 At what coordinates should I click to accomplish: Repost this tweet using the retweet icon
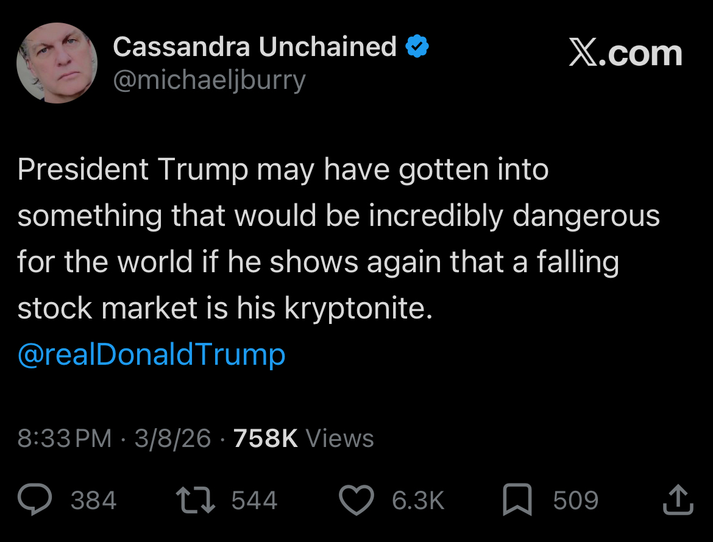(x=196, y=500)
